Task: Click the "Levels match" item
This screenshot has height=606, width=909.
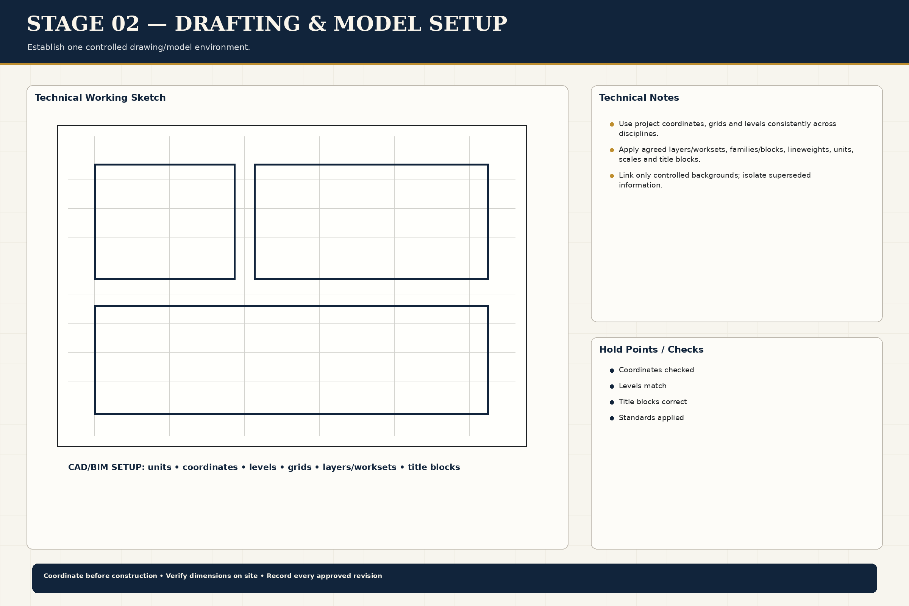Action: coord(642,386)
